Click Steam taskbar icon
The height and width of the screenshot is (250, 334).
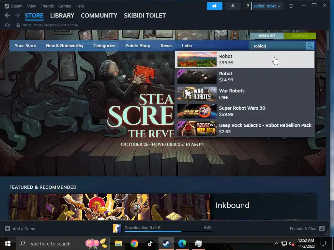pos(166,243)
